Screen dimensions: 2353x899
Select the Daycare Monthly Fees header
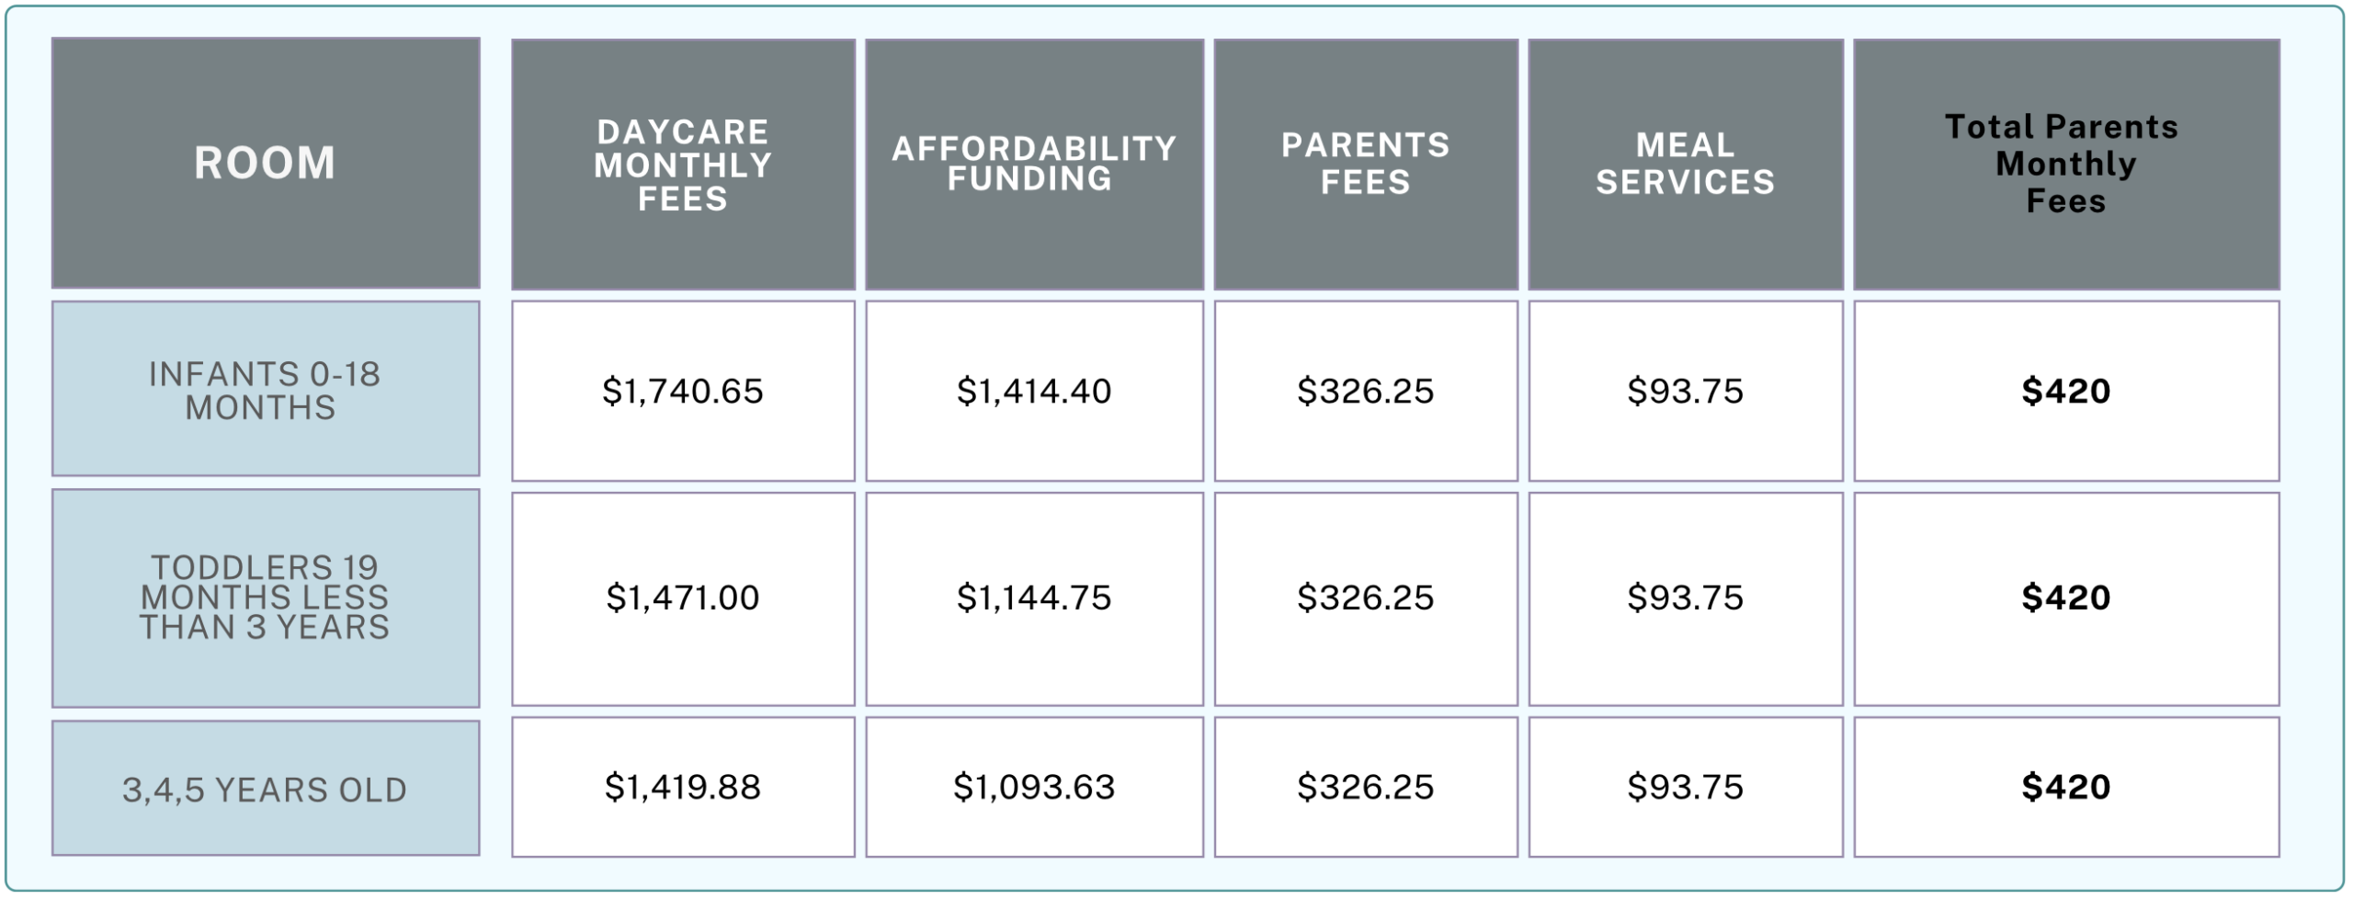pos(683,165)
